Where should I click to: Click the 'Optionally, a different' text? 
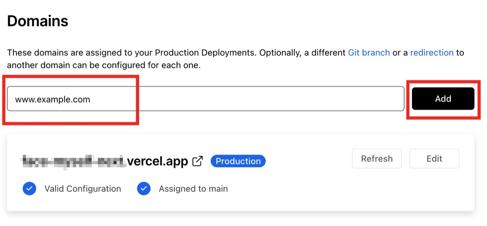(302, 53)
